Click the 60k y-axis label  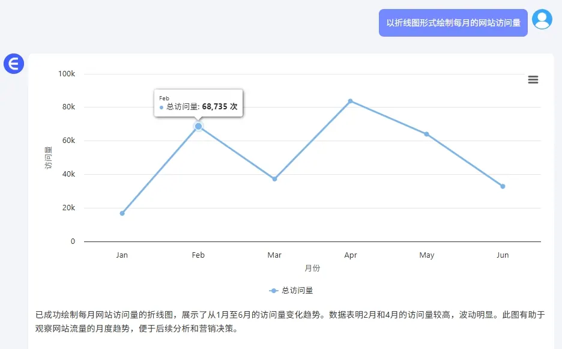tap(69, 141)
